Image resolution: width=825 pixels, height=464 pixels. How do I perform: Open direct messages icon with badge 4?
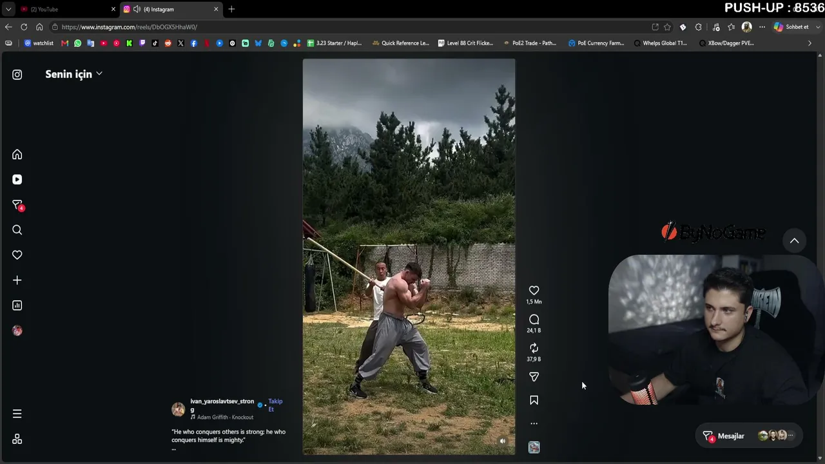pyautogui.click(x=17, y=206)
